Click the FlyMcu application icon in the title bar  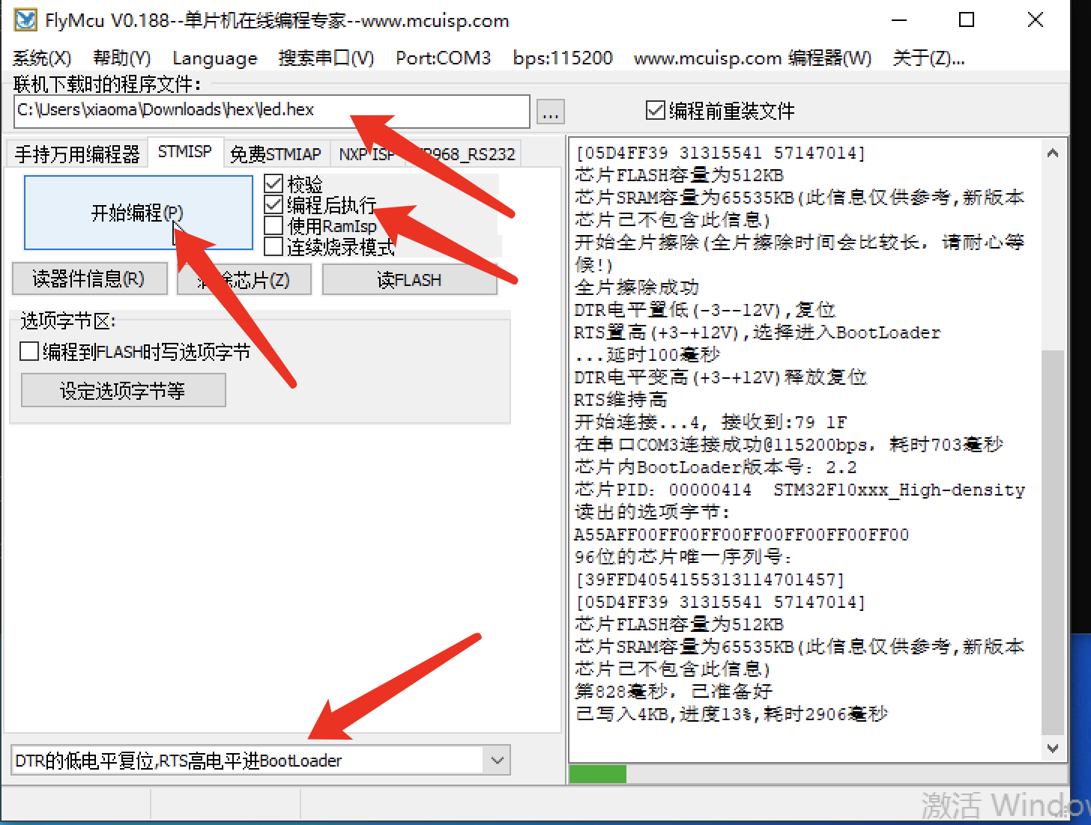[25, 20]
